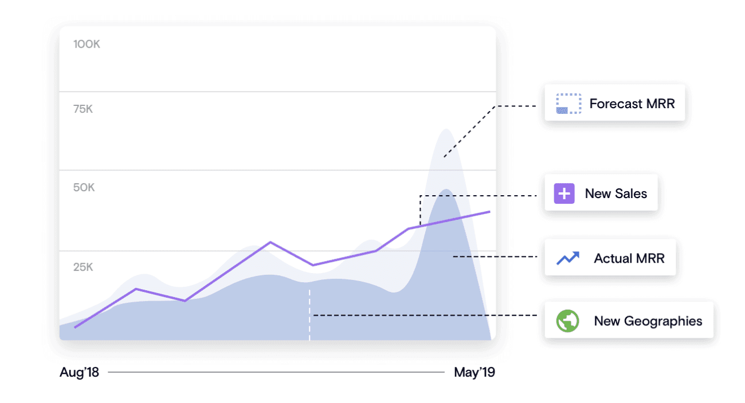745x403 pixels.
Task: Click the right end of purple sales line
Action: click(489, 212)
